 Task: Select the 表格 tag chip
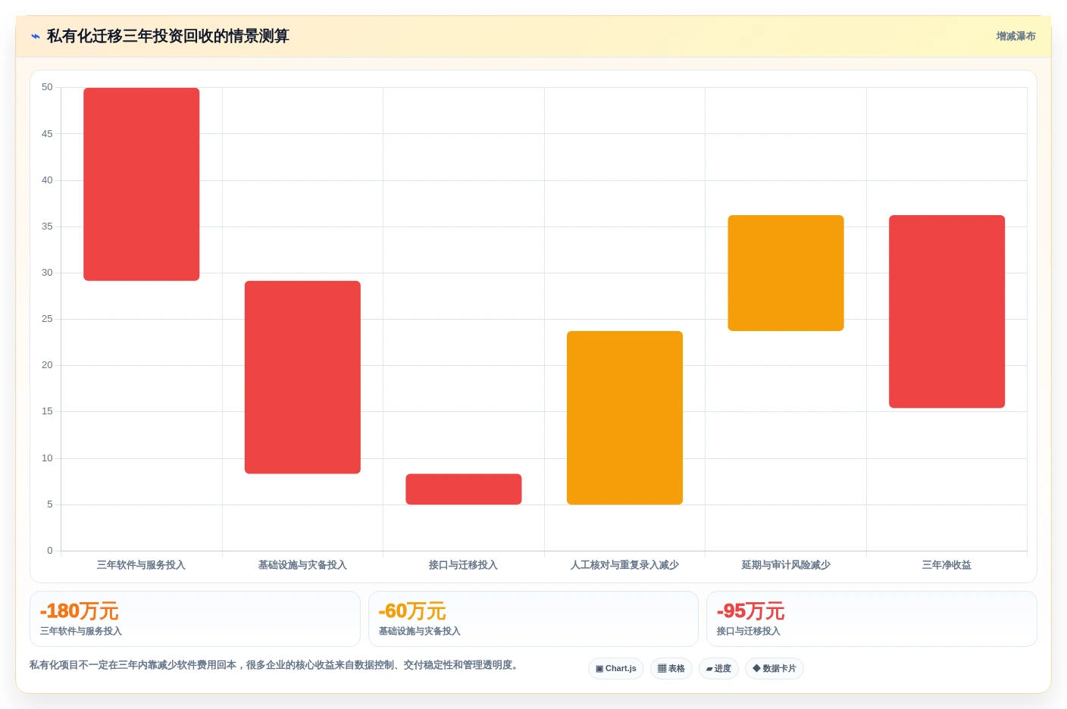[x=671, y=668]
